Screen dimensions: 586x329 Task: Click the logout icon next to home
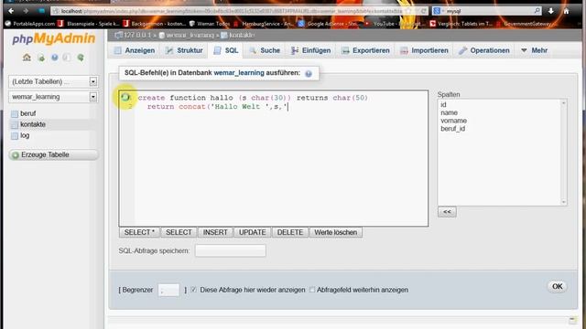41,58
